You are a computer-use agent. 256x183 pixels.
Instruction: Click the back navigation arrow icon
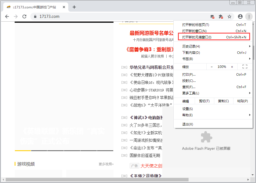coord(7,16)
